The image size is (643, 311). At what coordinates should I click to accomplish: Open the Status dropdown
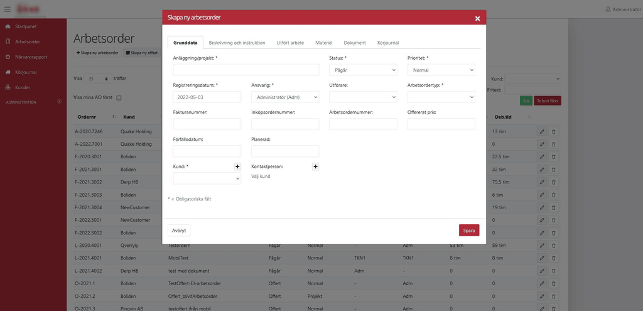(363, 70)
